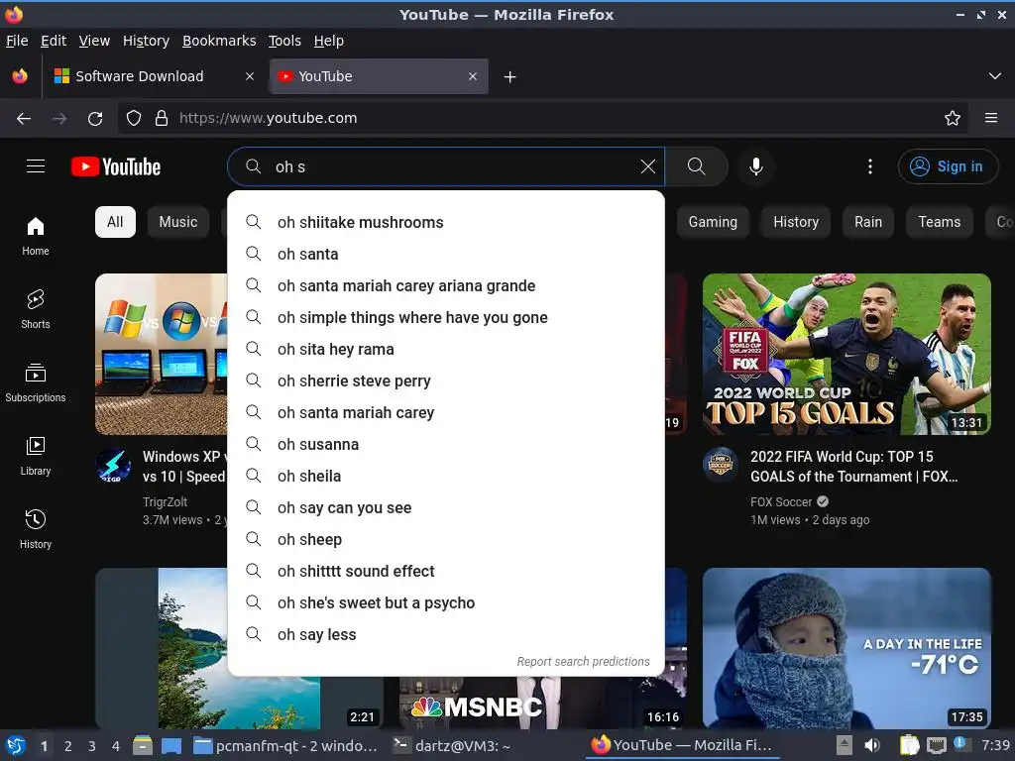Open the History menu in menu bar

(x=147, y=41)
